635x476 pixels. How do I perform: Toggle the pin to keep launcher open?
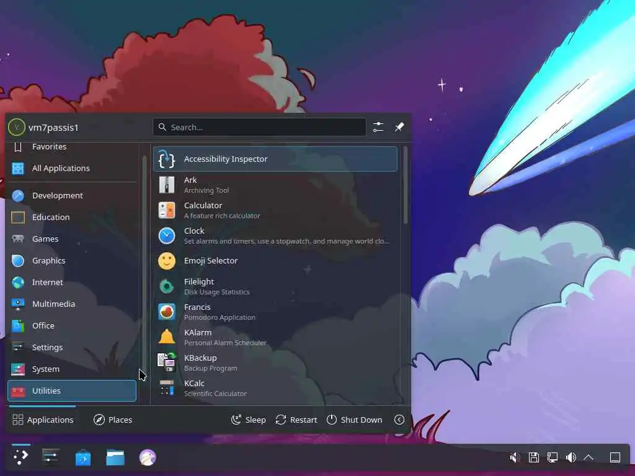(399, 127)
